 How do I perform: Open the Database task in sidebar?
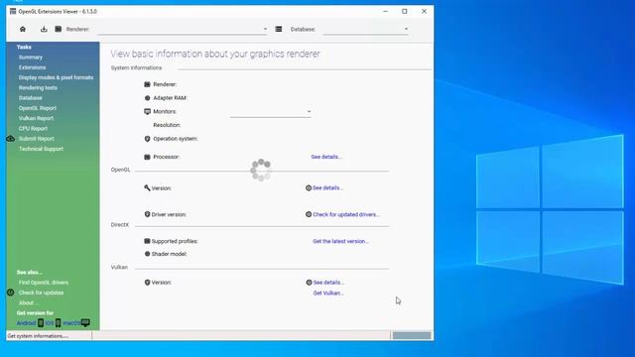point(30,98)
